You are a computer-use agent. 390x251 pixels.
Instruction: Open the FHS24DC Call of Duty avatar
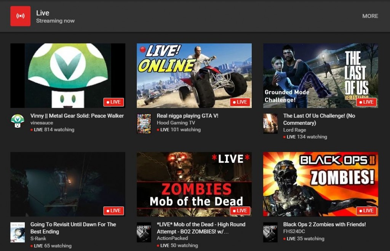270,232
